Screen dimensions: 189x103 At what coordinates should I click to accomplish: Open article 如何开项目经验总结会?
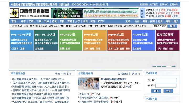pyautogui.click(x=114, y=79)
